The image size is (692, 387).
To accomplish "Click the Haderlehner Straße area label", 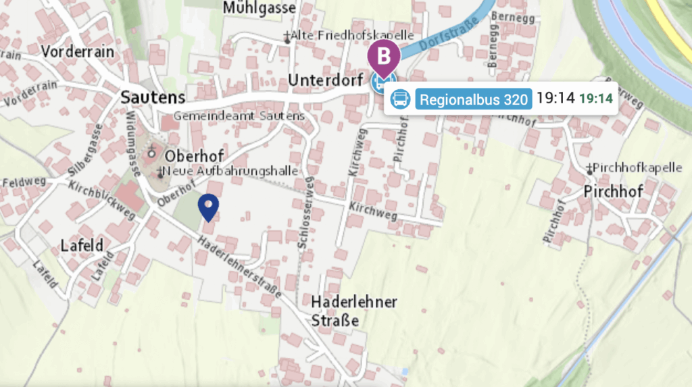I will coord(354,311).
